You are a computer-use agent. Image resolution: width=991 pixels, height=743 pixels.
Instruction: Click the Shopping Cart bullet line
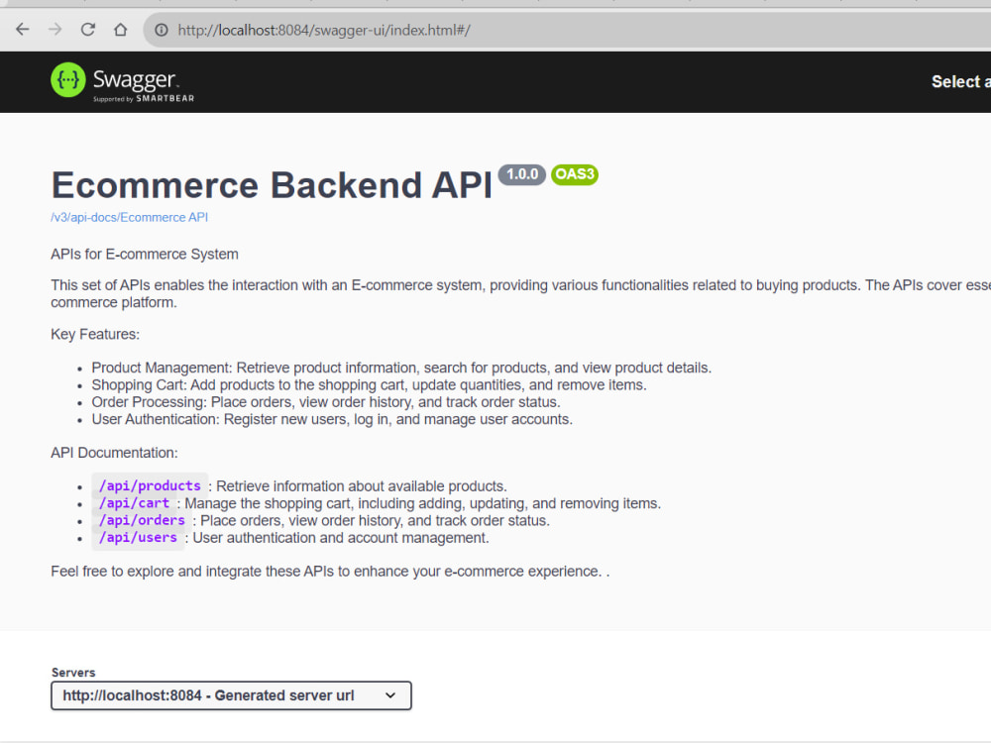369,384
